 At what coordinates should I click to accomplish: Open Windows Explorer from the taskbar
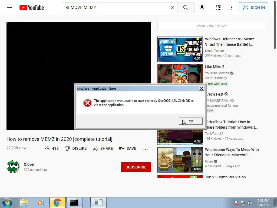24,203
